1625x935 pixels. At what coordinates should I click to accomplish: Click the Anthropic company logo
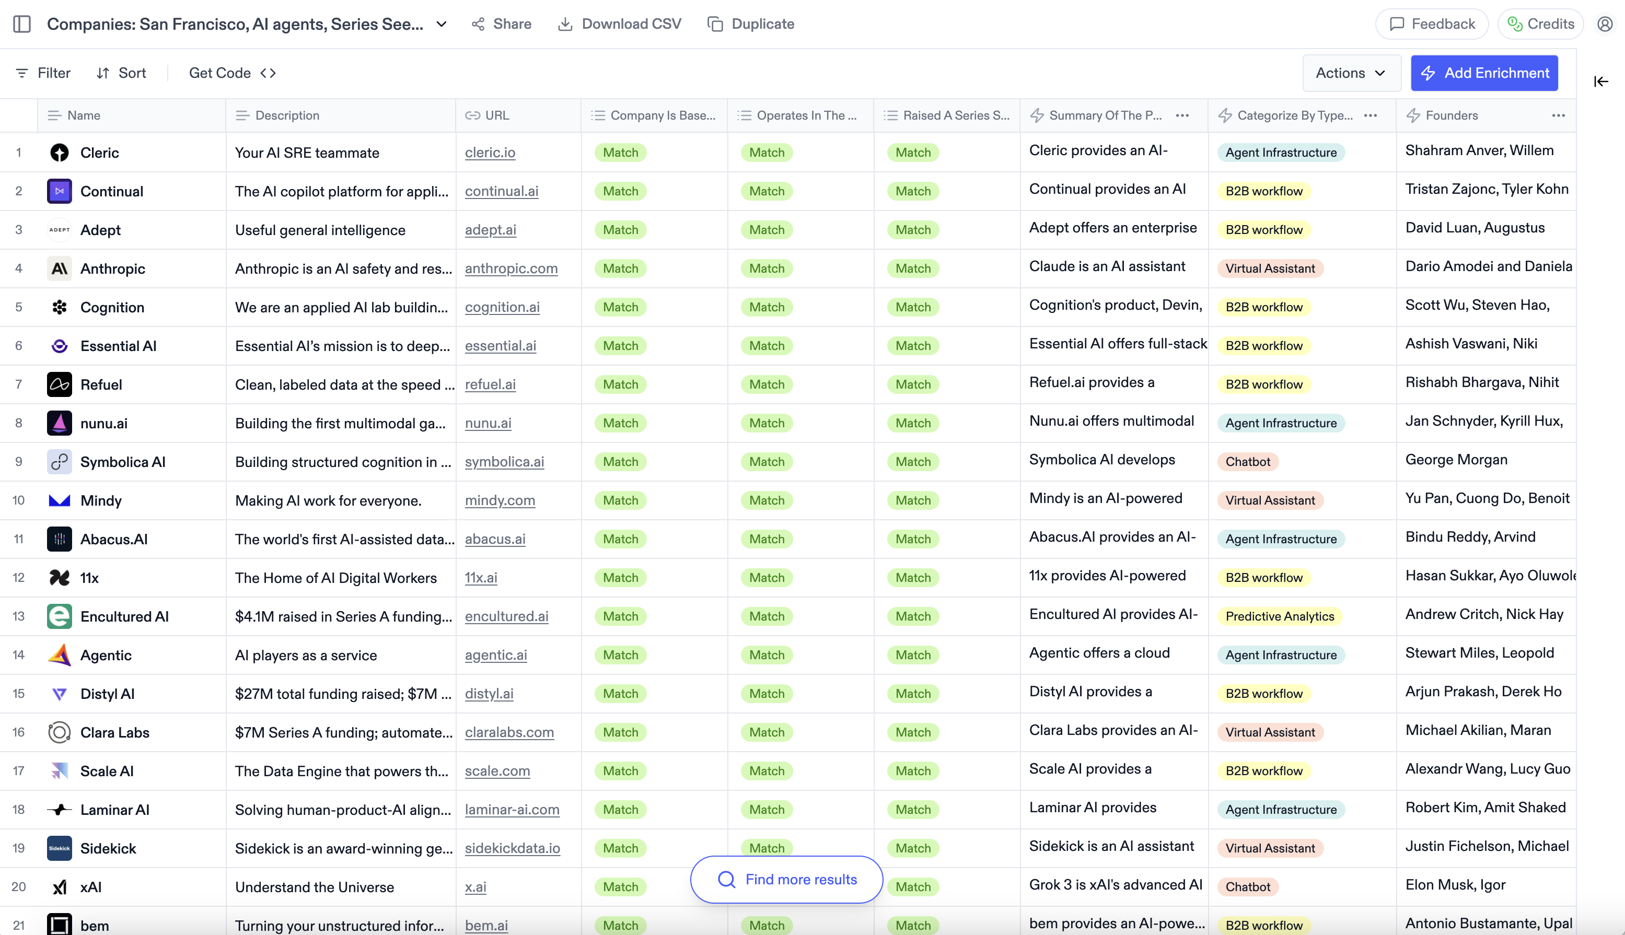(59, 268)
